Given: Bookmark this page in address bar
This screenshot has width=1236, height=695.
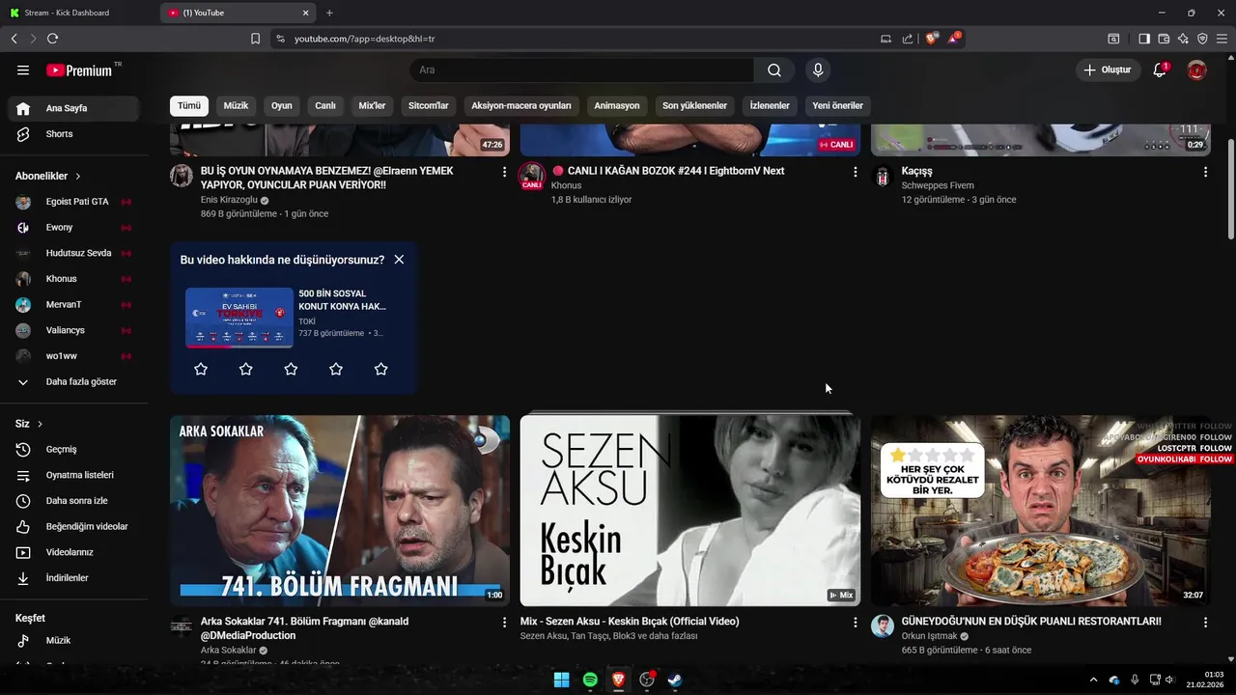Looking at the screenshot, I should click(x=255, y=39).
